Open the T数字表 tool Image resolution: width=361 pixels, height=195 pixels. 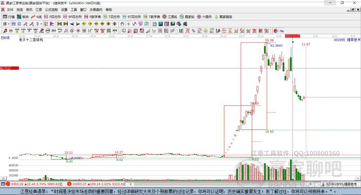(152, 17)
